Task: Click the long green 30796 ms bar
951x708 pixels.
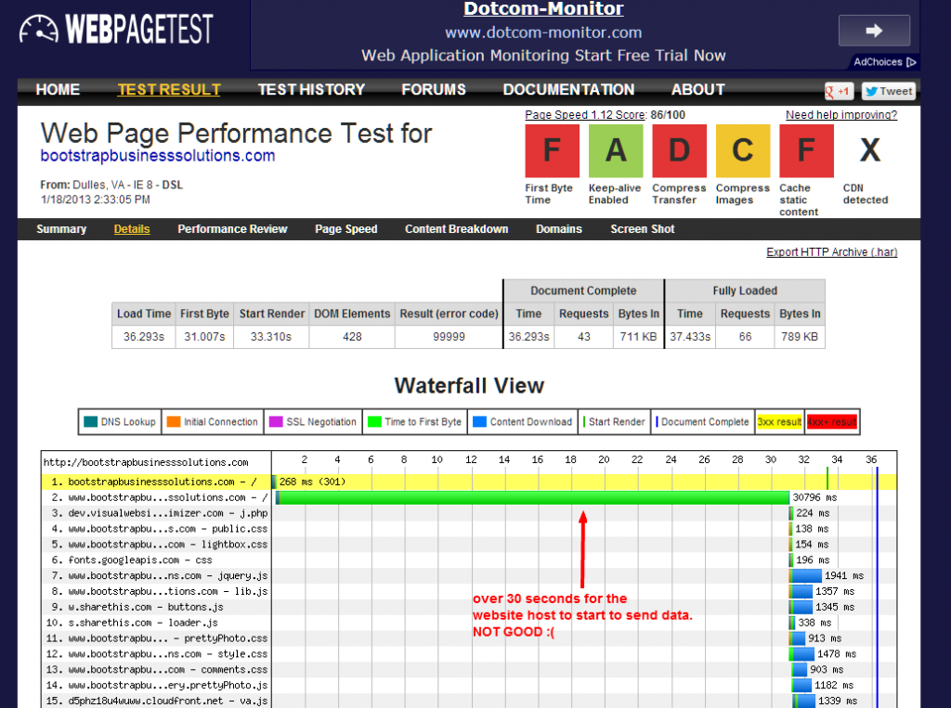Action: [x=534, y=497]
